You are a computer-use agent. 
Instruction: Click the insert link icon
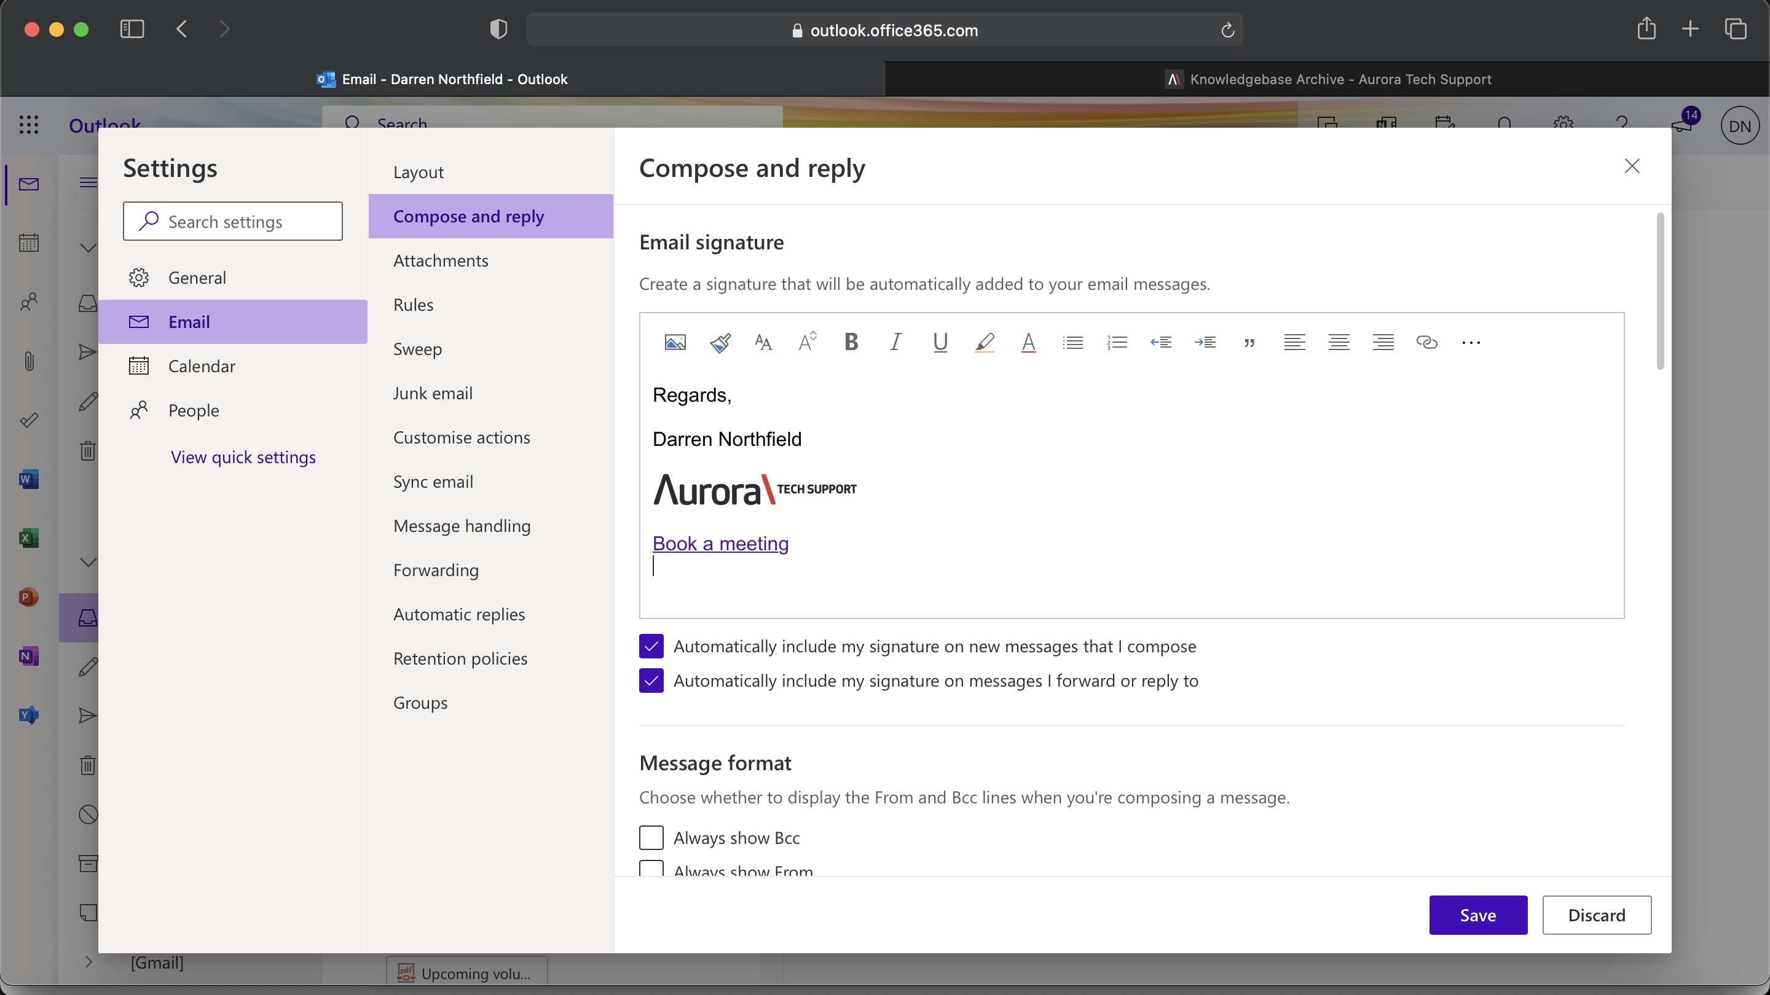pyautogui.click(x=1426, y=340)
